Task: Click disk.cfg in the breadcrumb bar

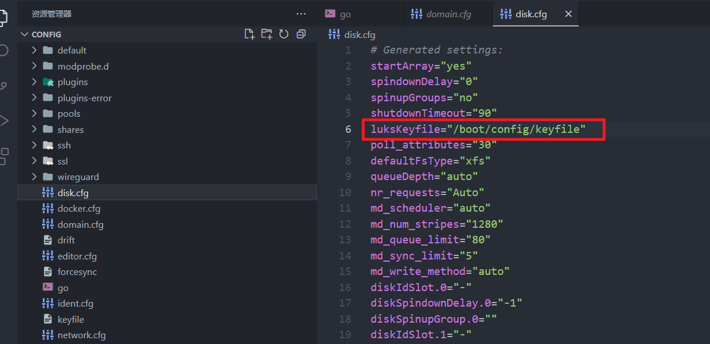Action: (x=360, y=35)
